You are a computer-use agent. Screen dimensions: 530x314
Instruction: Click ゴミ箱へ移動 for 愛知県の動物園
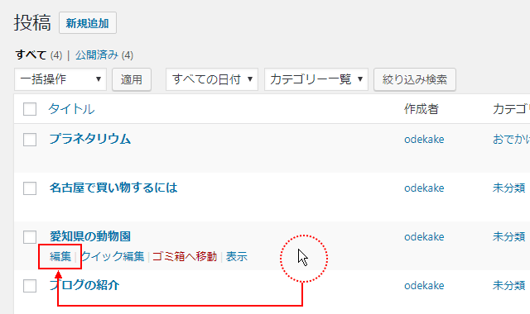(x=185, y=257)
